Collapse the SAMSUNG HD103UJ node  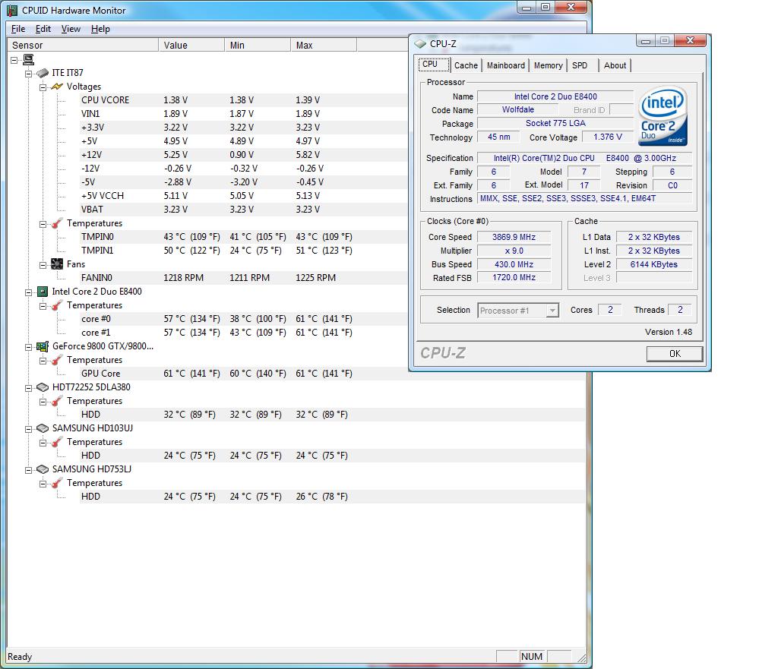[29, 429]
